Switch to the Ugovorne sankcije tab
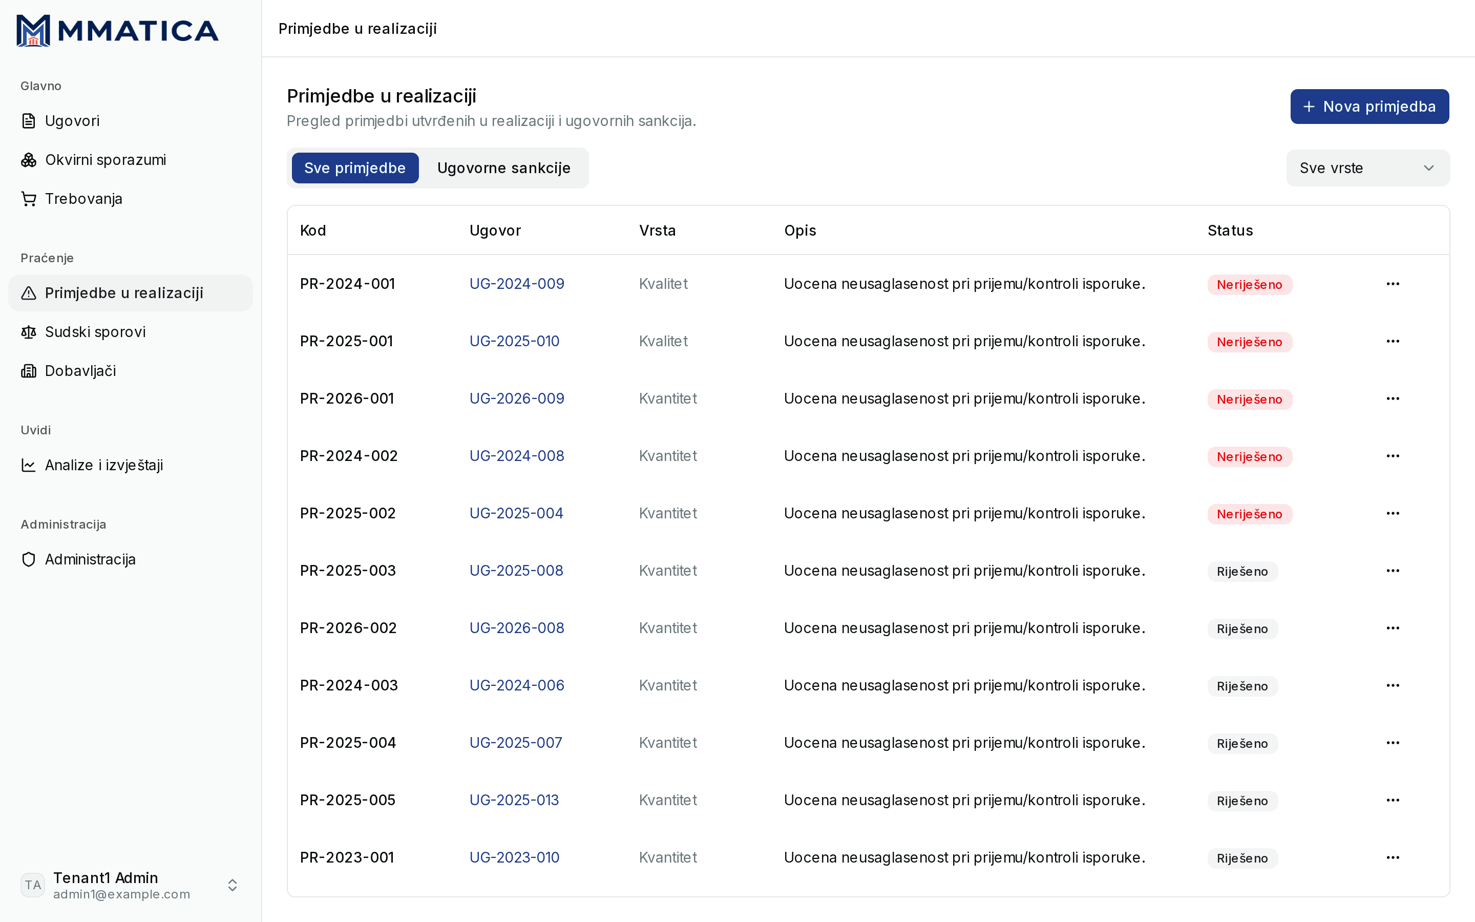1475x922 pixels. pos(503,169)
